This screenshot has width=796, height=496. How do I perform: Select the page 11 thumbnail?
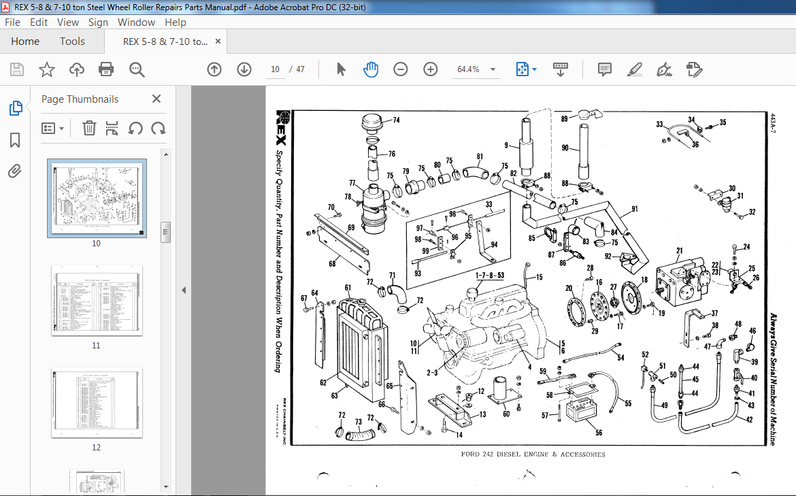pyautogui.click(x=97, y=301)
